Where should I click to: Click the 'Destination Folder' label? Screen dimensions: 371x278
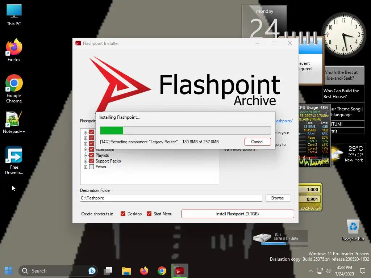point(95,190)
